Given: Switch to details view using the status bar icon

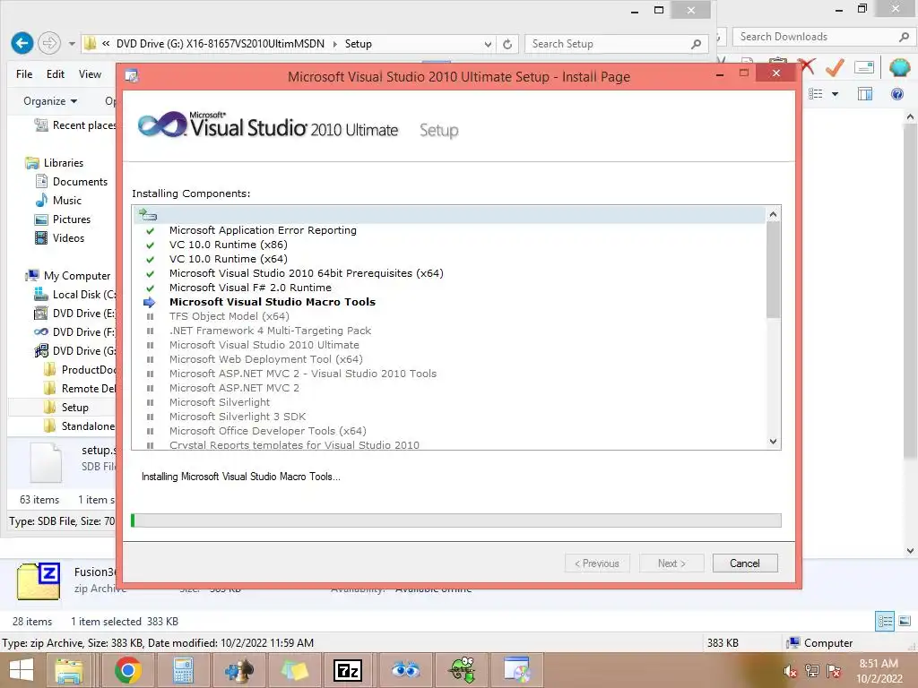Looking at the screenshot, I should 885,621.
